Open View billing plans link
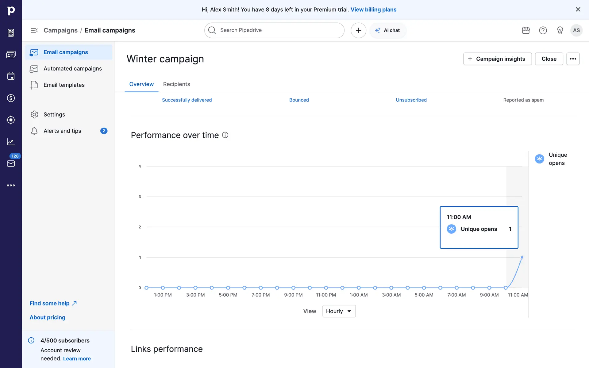 click(373, 10)
